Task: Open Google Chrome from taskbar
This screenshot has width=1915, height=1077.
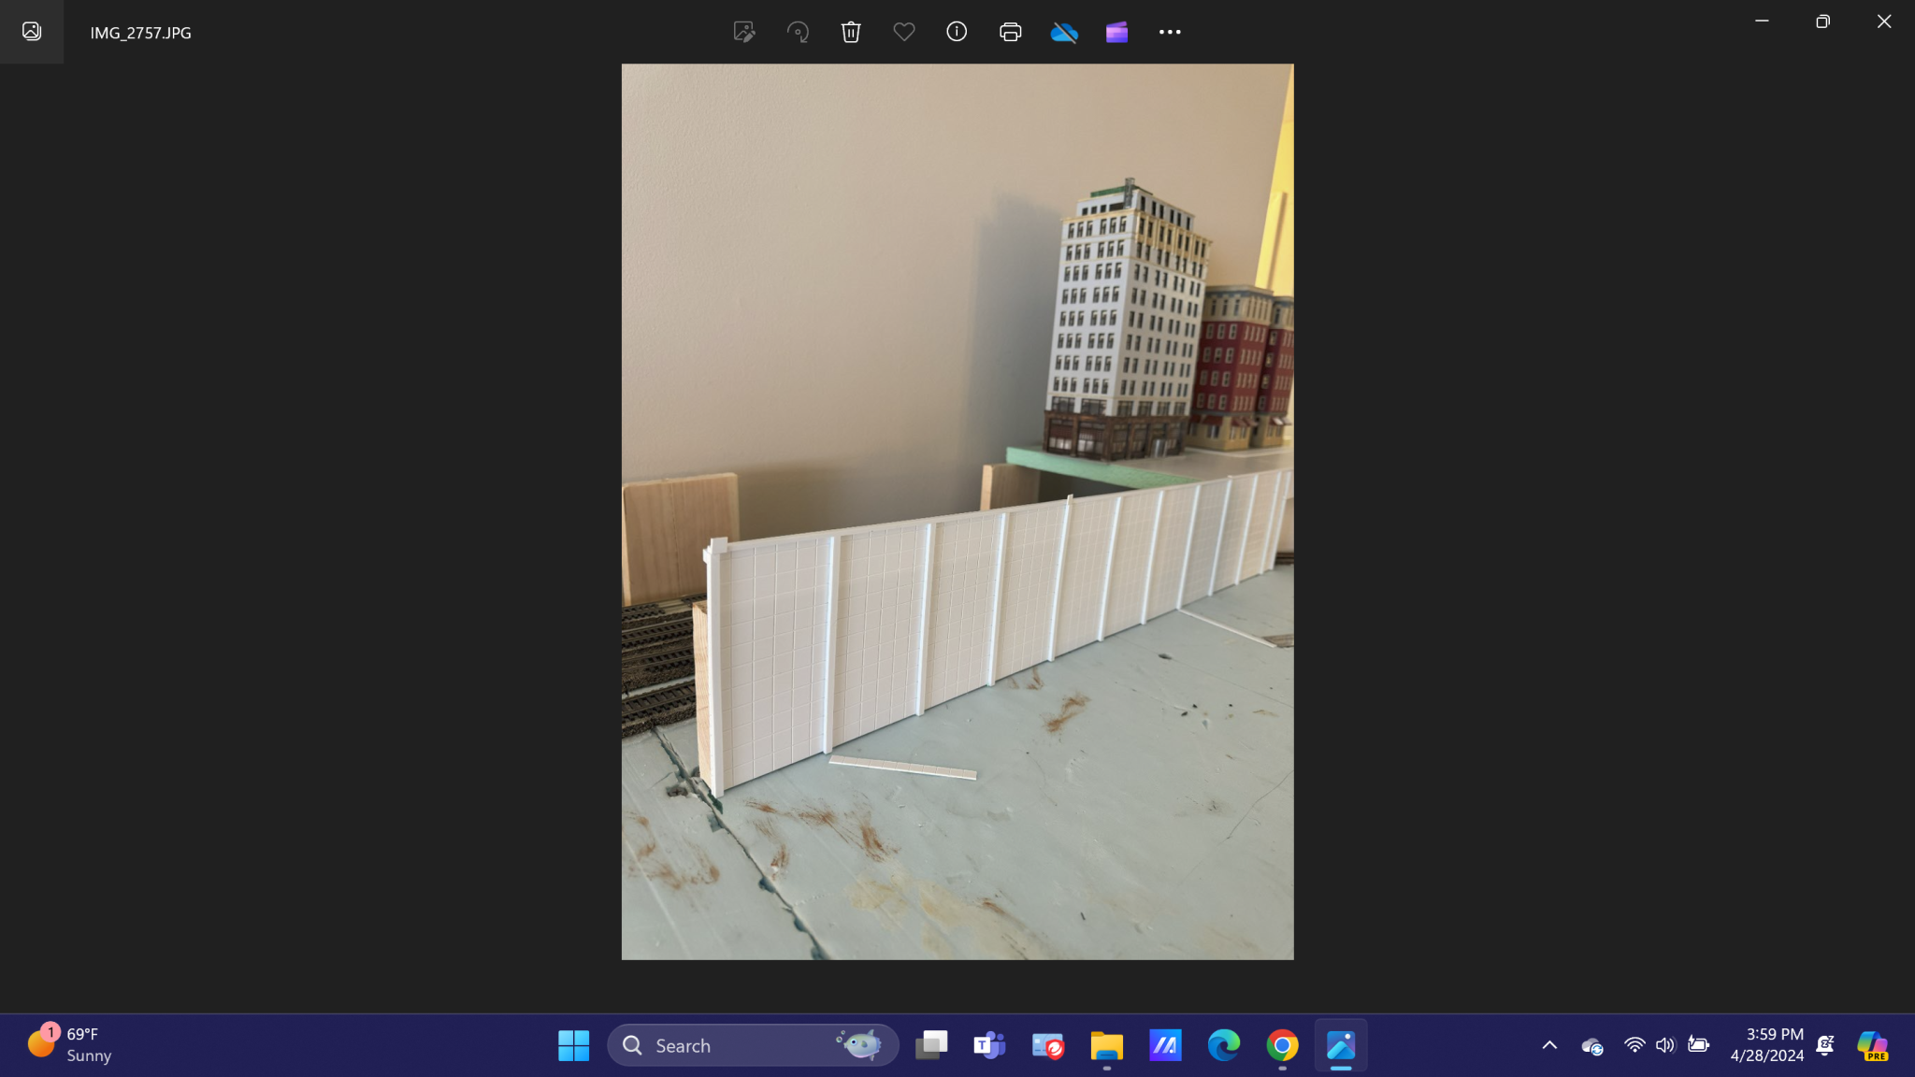Action: [x=1282, y=1045]
